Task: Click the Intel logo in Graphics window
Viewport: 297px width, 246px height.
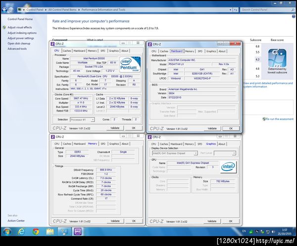Action: point(228,166)
